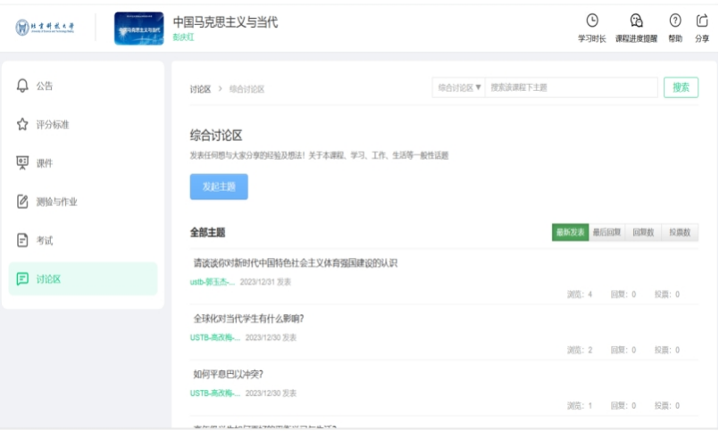Select 讨论区 in the sidebar
The image size is (719, 431).
point(48,279)
